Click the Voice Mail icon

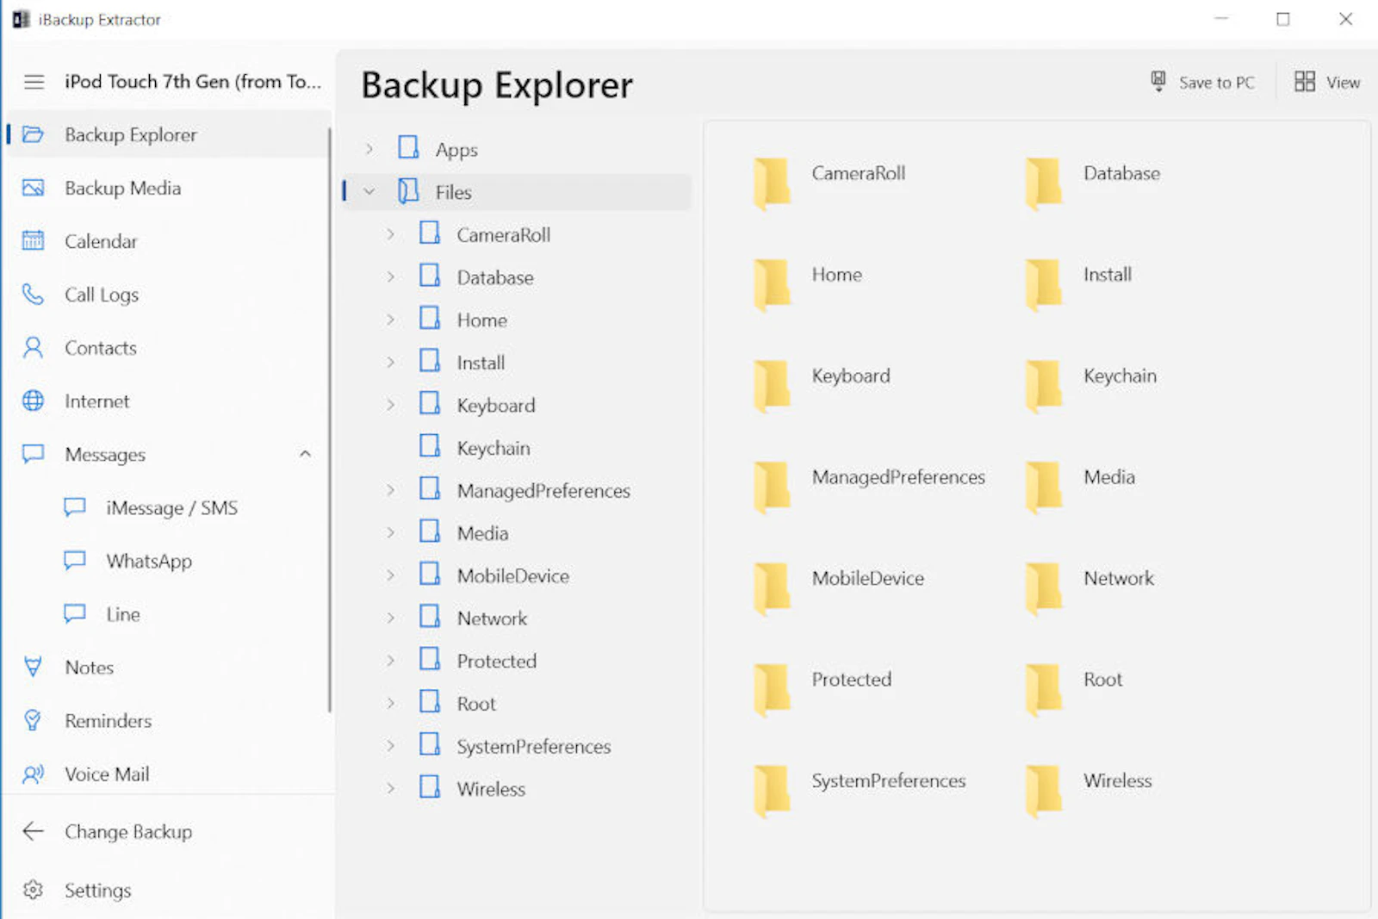pyautogui.click(x=33, y=773)
